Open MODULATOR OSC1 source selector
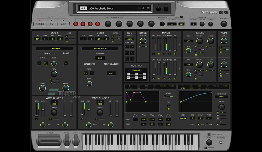 tap(111, 73)
